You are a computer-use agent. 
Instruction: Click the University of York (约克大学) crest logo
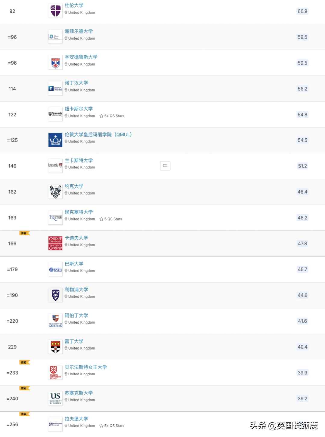tap(55, 192)
